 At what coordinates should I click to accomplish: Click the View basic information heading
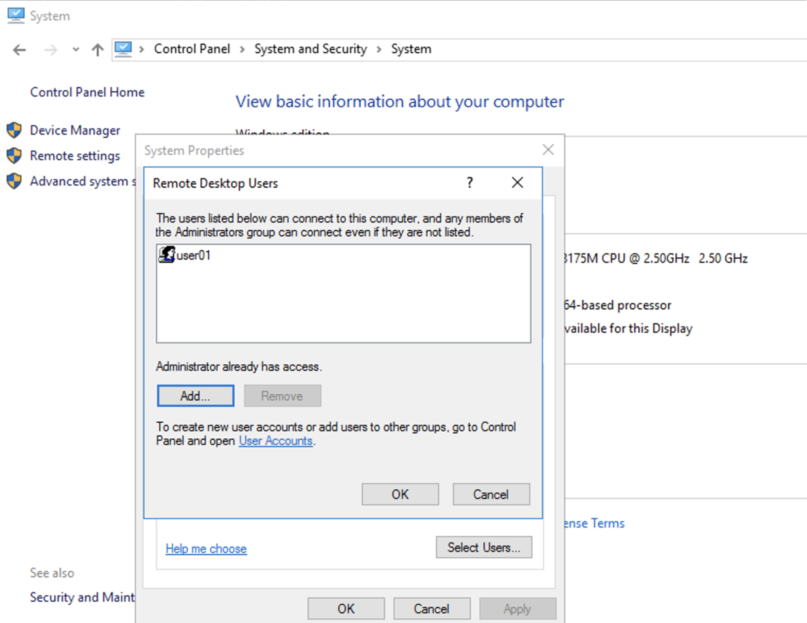(399, 101)
